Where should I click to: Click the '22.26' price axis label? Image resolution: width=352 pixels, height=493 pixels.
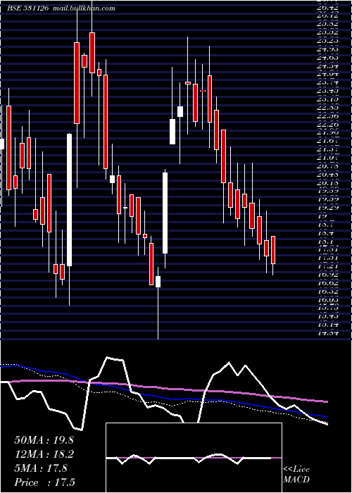coord(328,124)
